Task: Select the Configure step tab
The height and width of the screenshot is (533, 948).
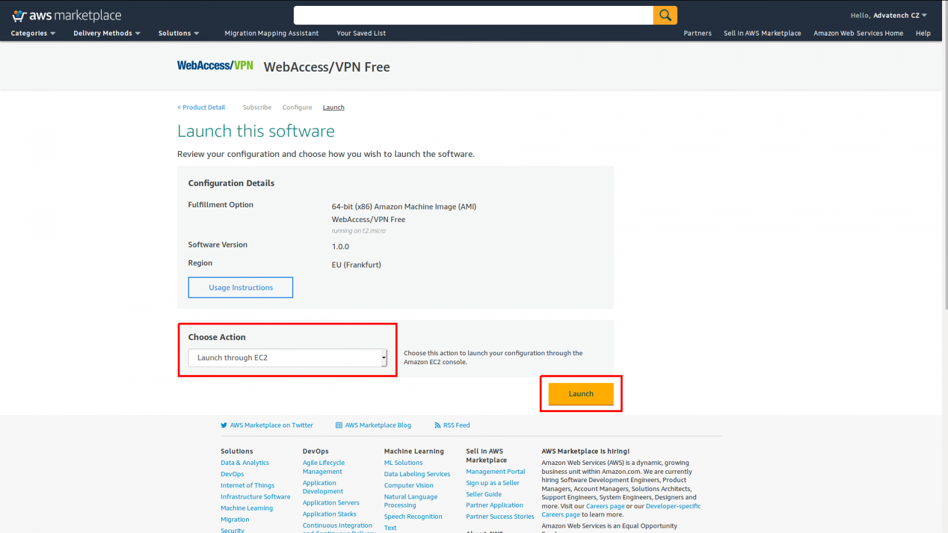Action: (297, 108)
